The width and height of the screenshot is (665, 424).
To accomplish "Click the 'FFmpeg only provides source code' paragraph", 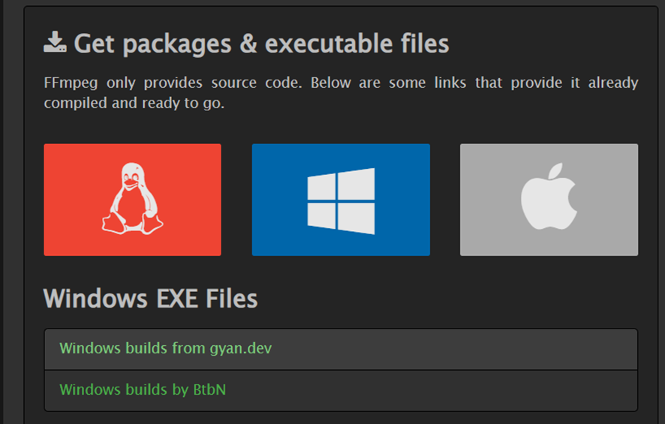I will point(341,92).
